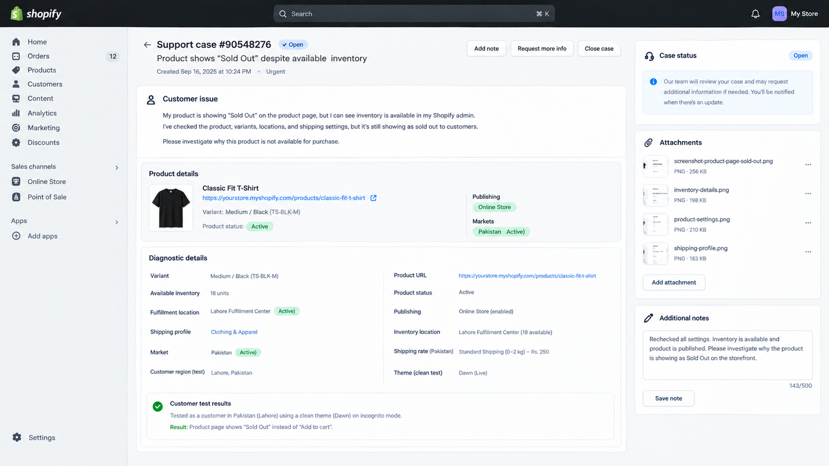Click the Discounts icon in sidebar
The width and height of the screenshot is (829, 466).
tap(16, 143)
